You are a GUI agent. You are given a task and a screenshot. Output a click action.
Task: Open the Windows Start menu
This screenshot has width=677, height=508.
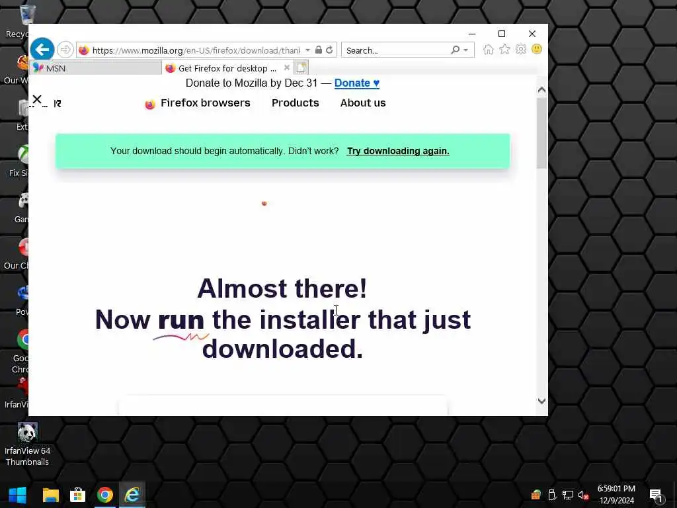[17, 495]
